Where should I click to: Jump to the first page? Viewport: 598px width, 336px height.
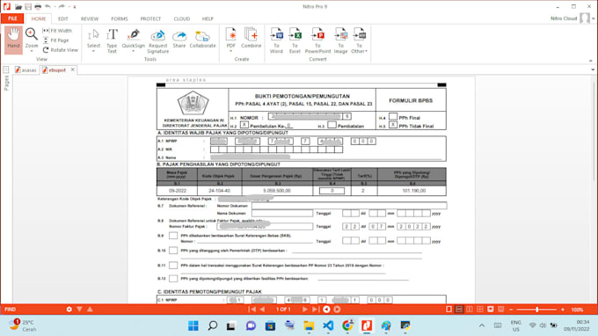[x=252, y=310]
